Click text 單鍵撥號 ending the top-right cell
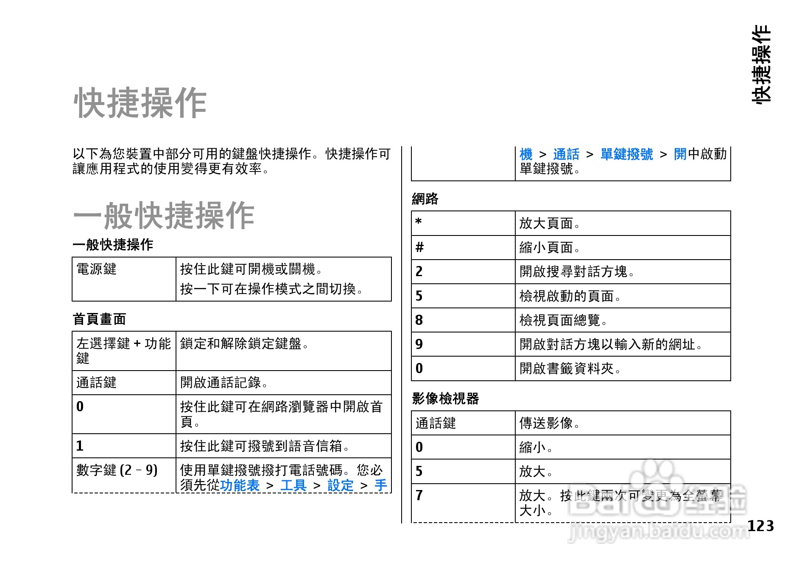799x576 pixels. click(x=546, y=169)
